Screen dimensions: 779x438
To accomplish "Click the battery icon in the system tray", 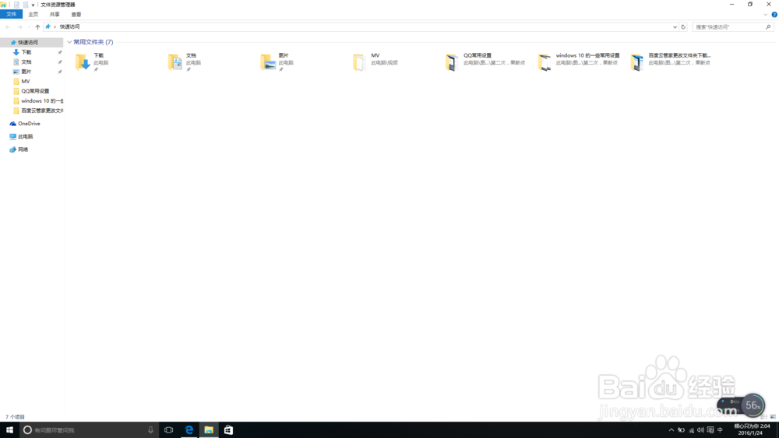I will (x=681, y=430).
